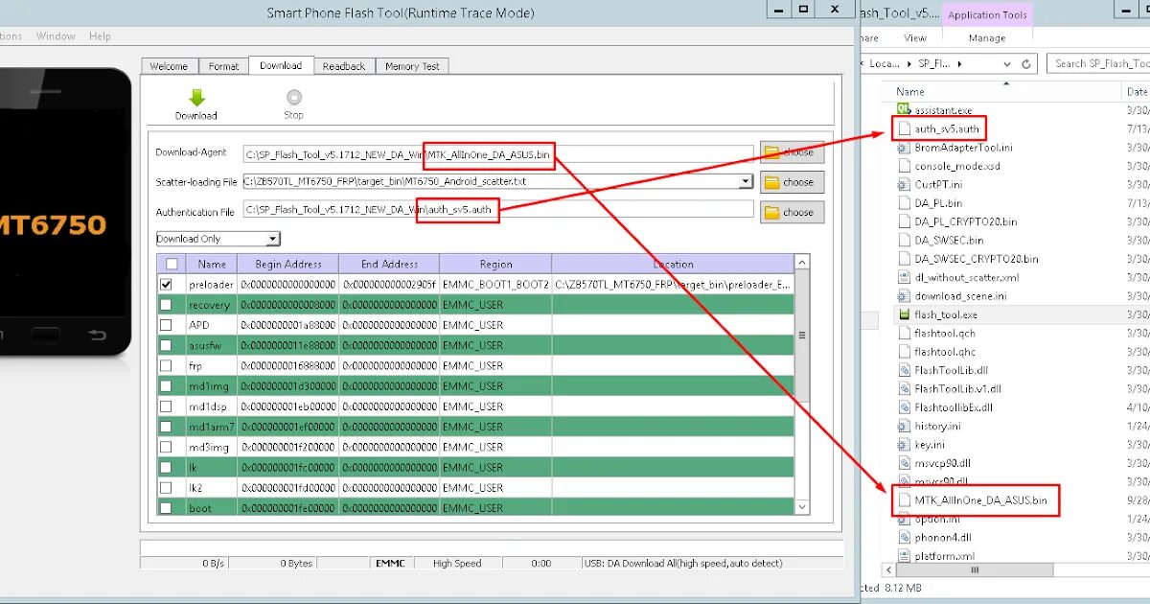Click the key.ini file icon

tap(904, 445)
